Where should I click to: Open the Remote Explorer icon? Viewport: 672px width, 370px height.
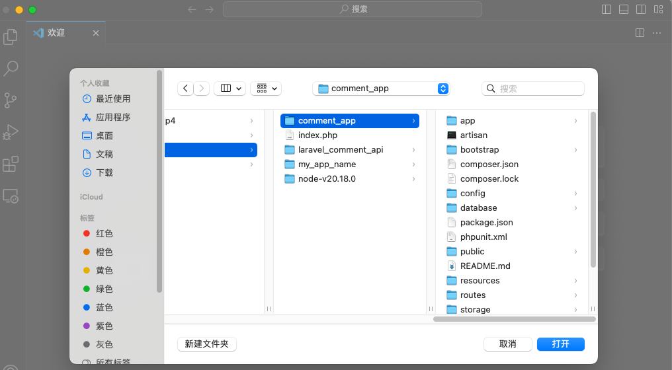[11, 196]
